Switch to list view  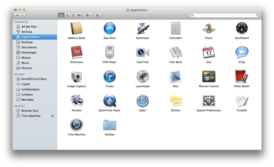(67, 15)
